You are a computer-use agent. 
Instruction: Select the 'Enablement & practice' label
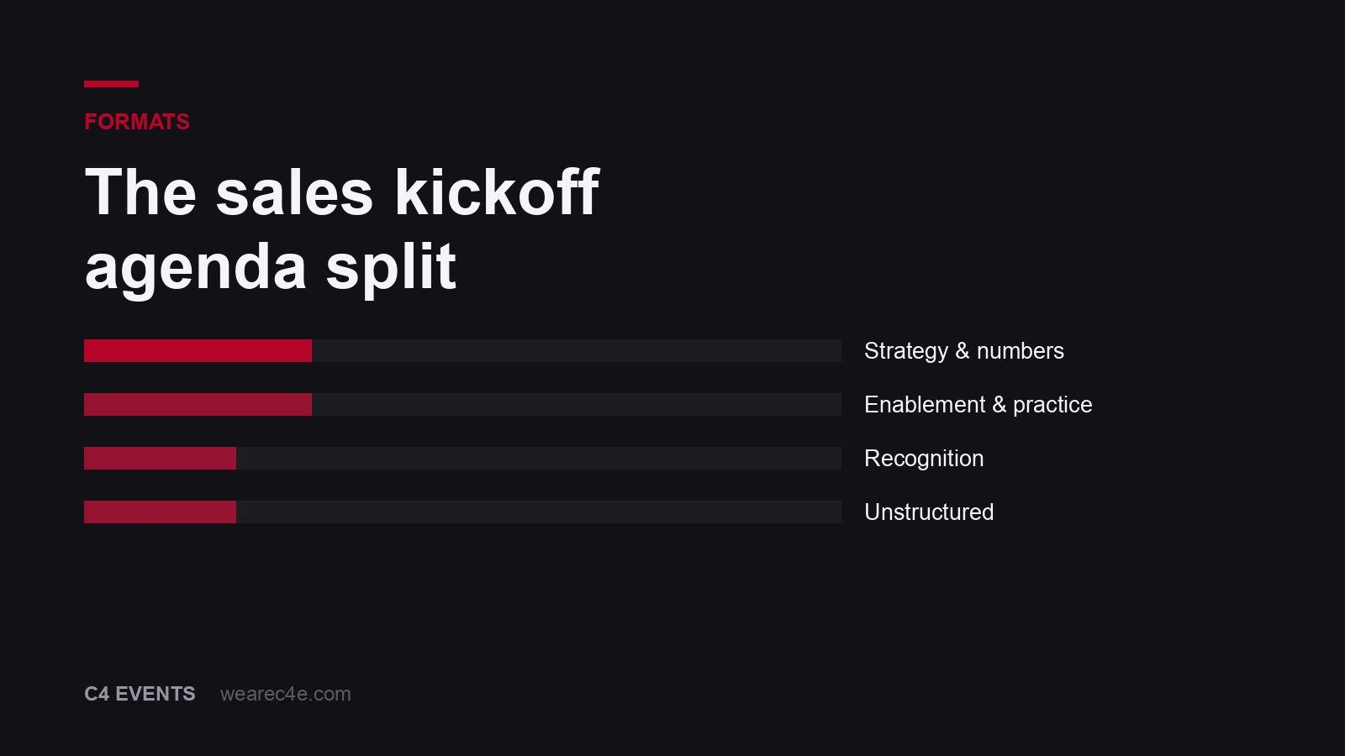point(978,405)
